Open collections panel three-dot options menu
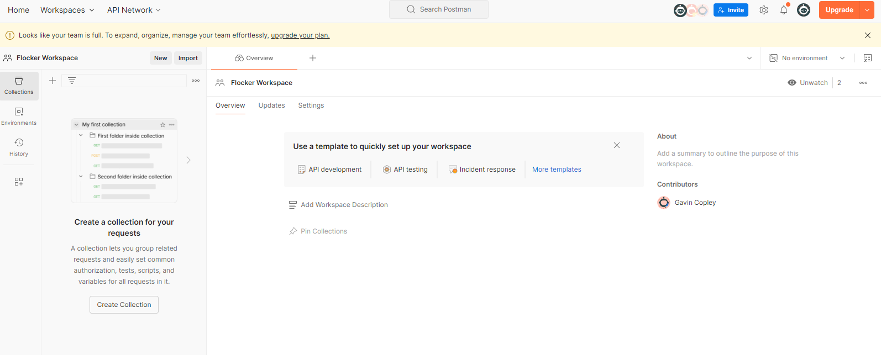This screenshot has width=881, height=355. click(196, 81)
